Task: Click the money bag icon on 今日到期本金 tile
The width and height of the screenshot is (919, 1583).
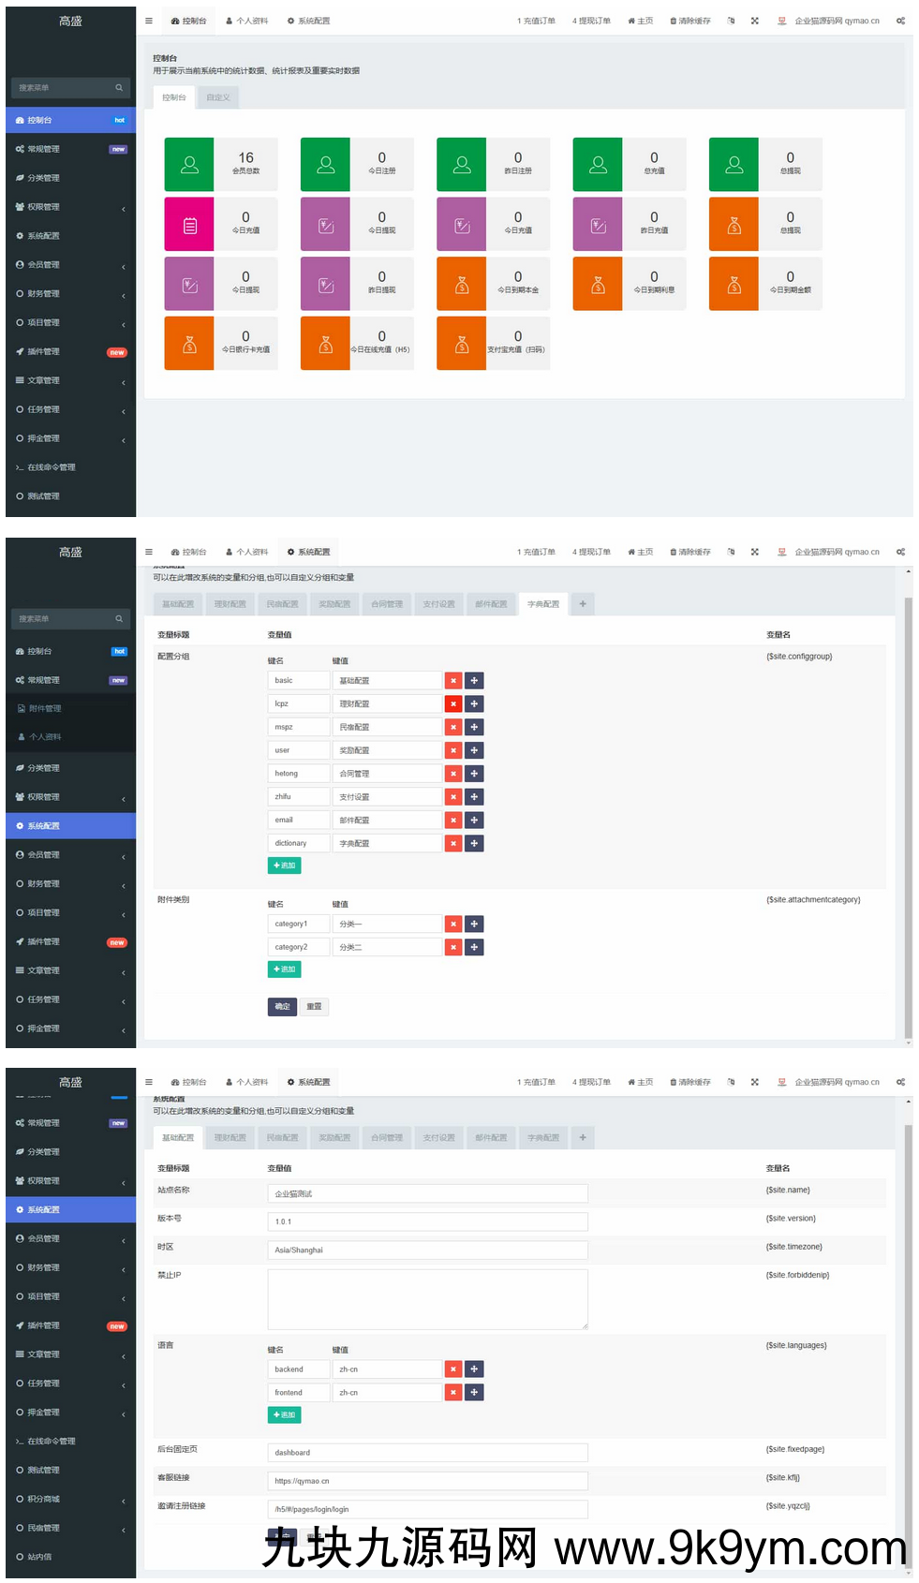Action: [462, 285]
